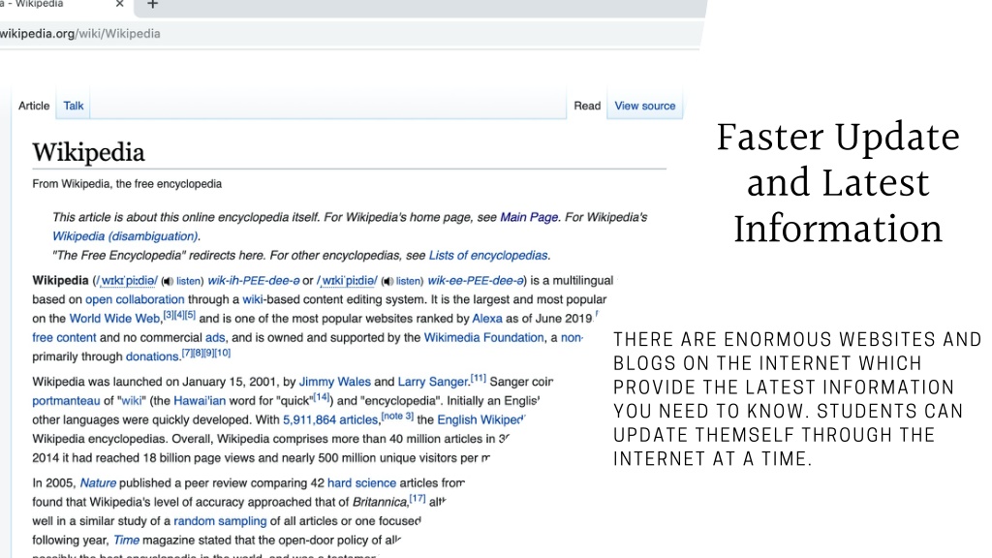
Task: Open the Larry Sanger link
Action: pos(432,382)
